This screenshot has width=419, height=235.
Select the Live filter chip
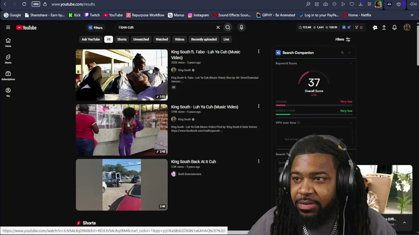[226, 39]
